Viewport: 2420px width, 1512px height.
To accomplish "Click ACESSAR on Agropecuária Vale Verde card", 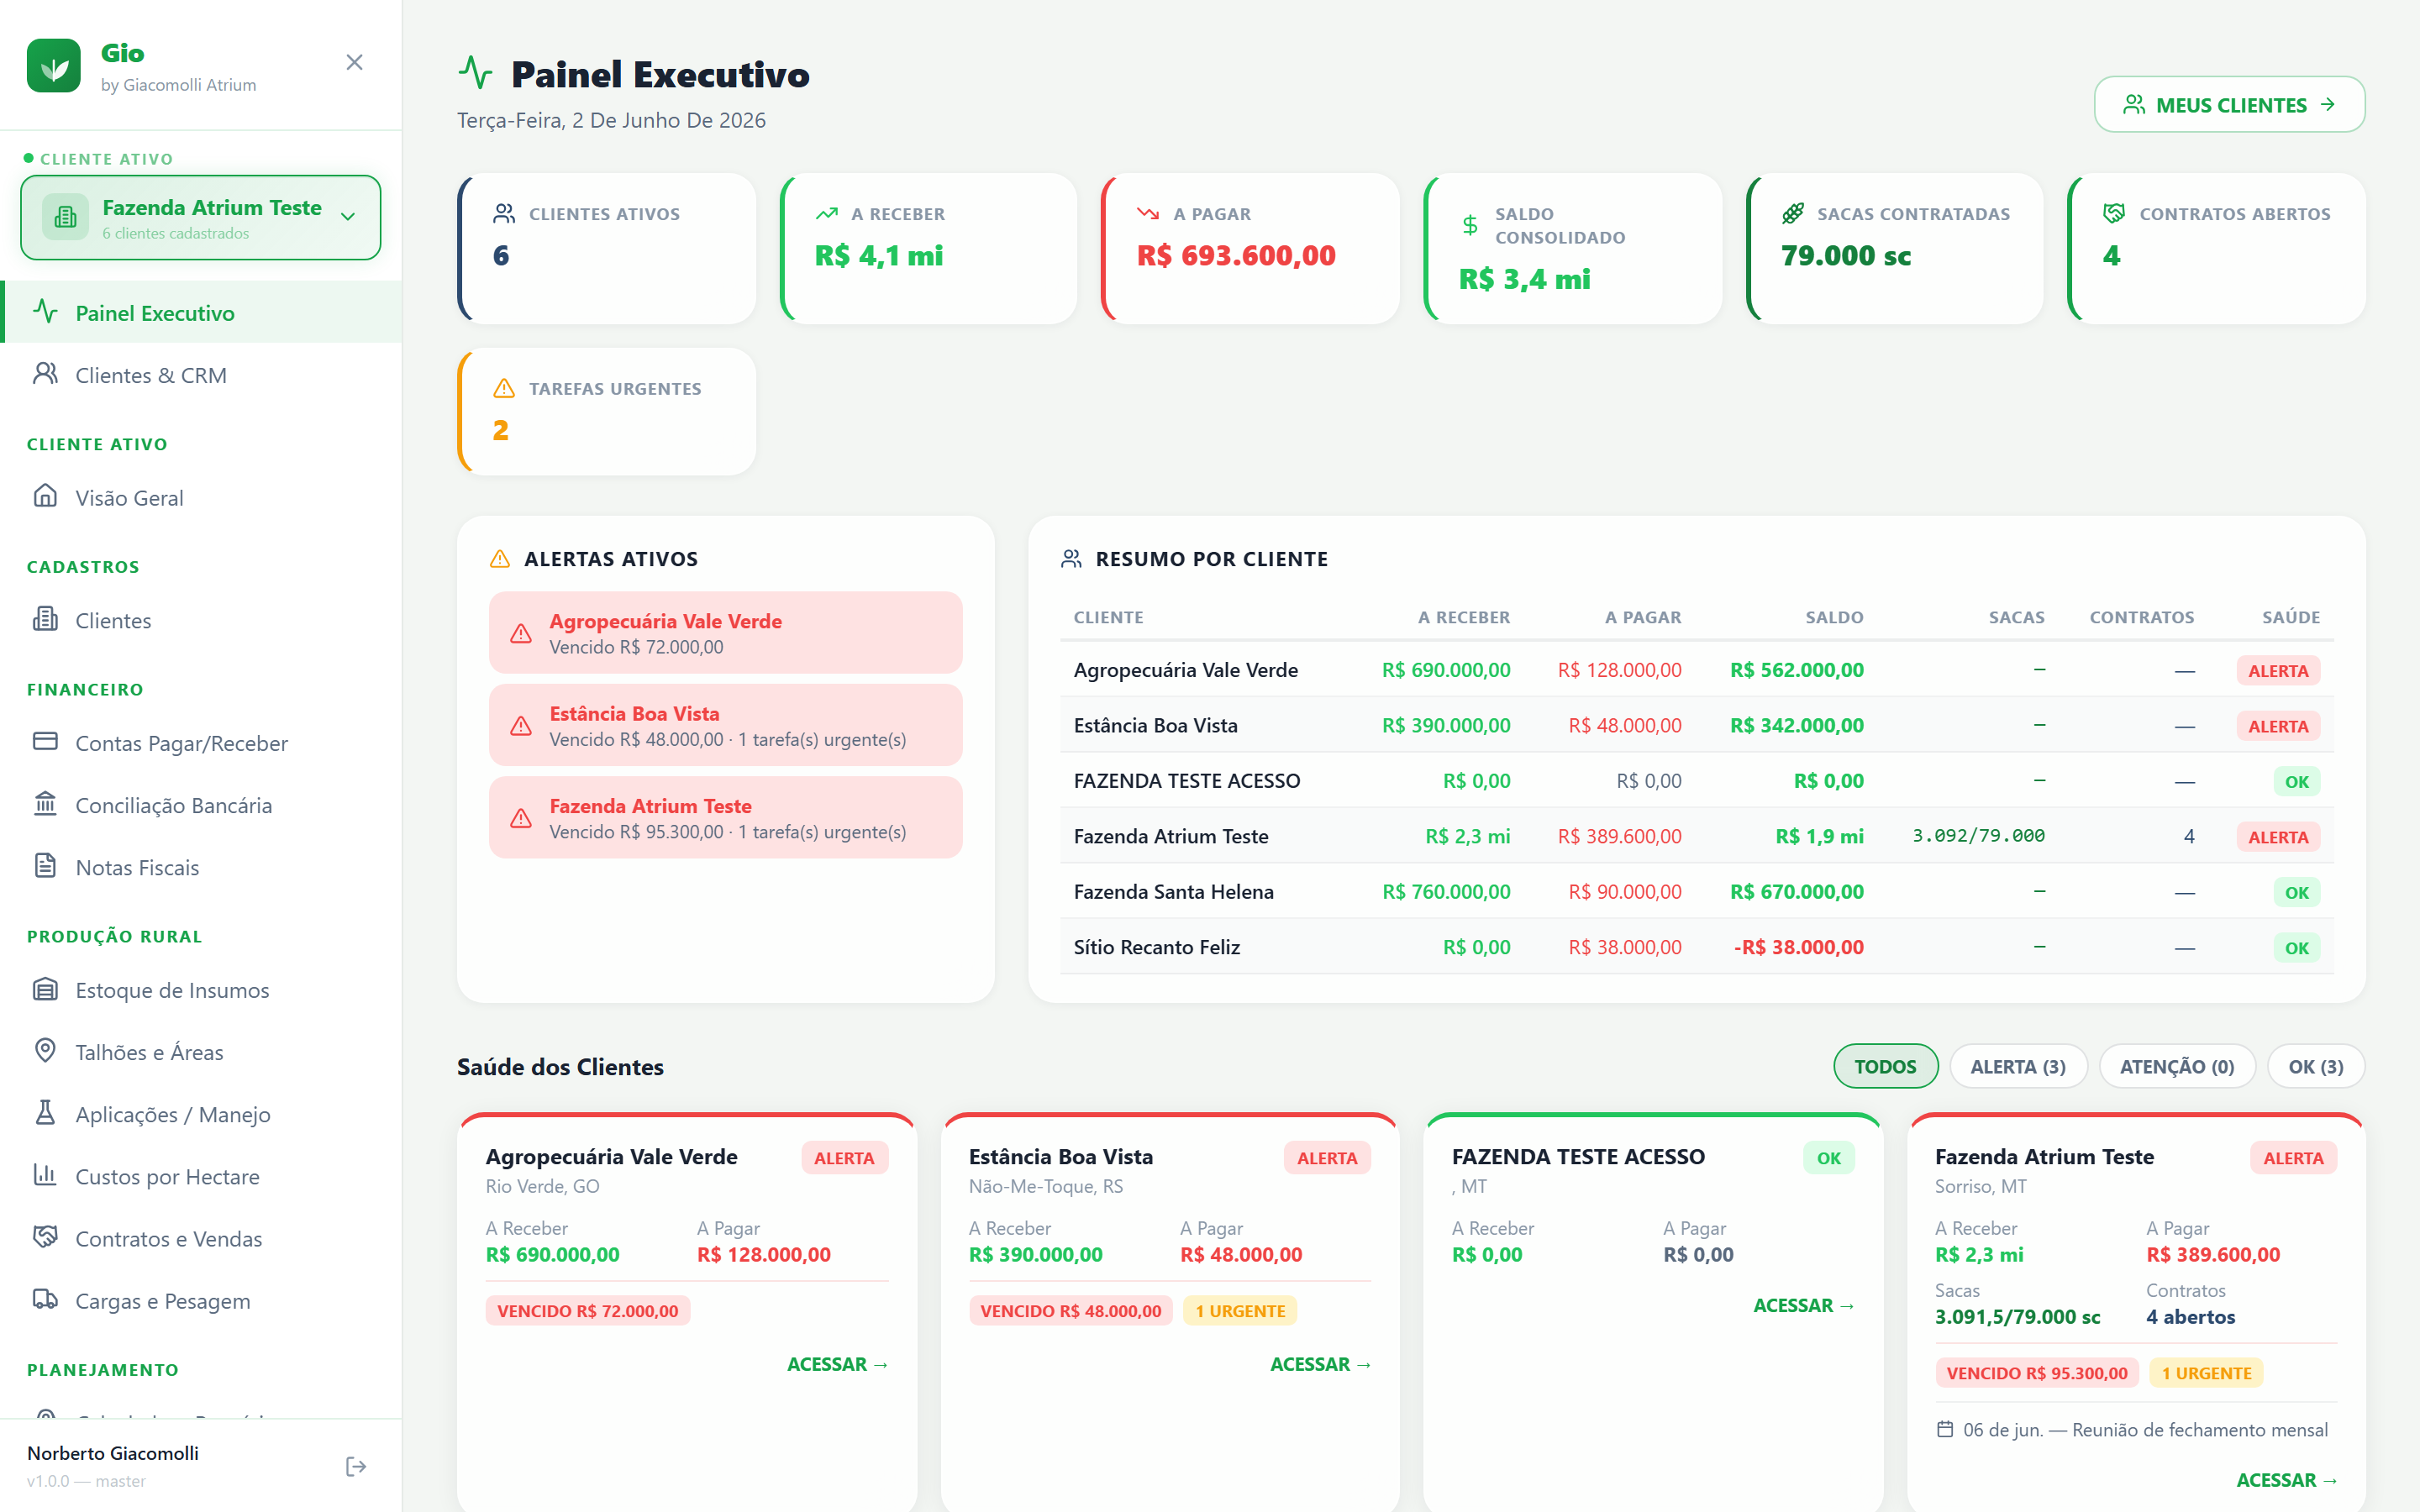I will [837, 1364].
